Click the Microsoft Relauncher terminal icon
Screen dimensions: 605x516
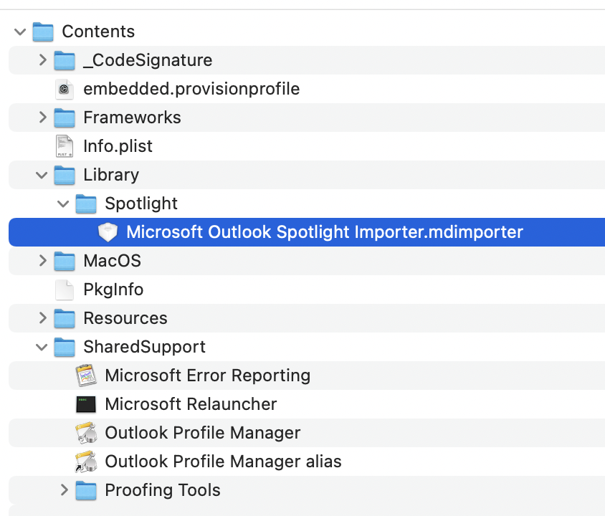[x=86, y=404]
